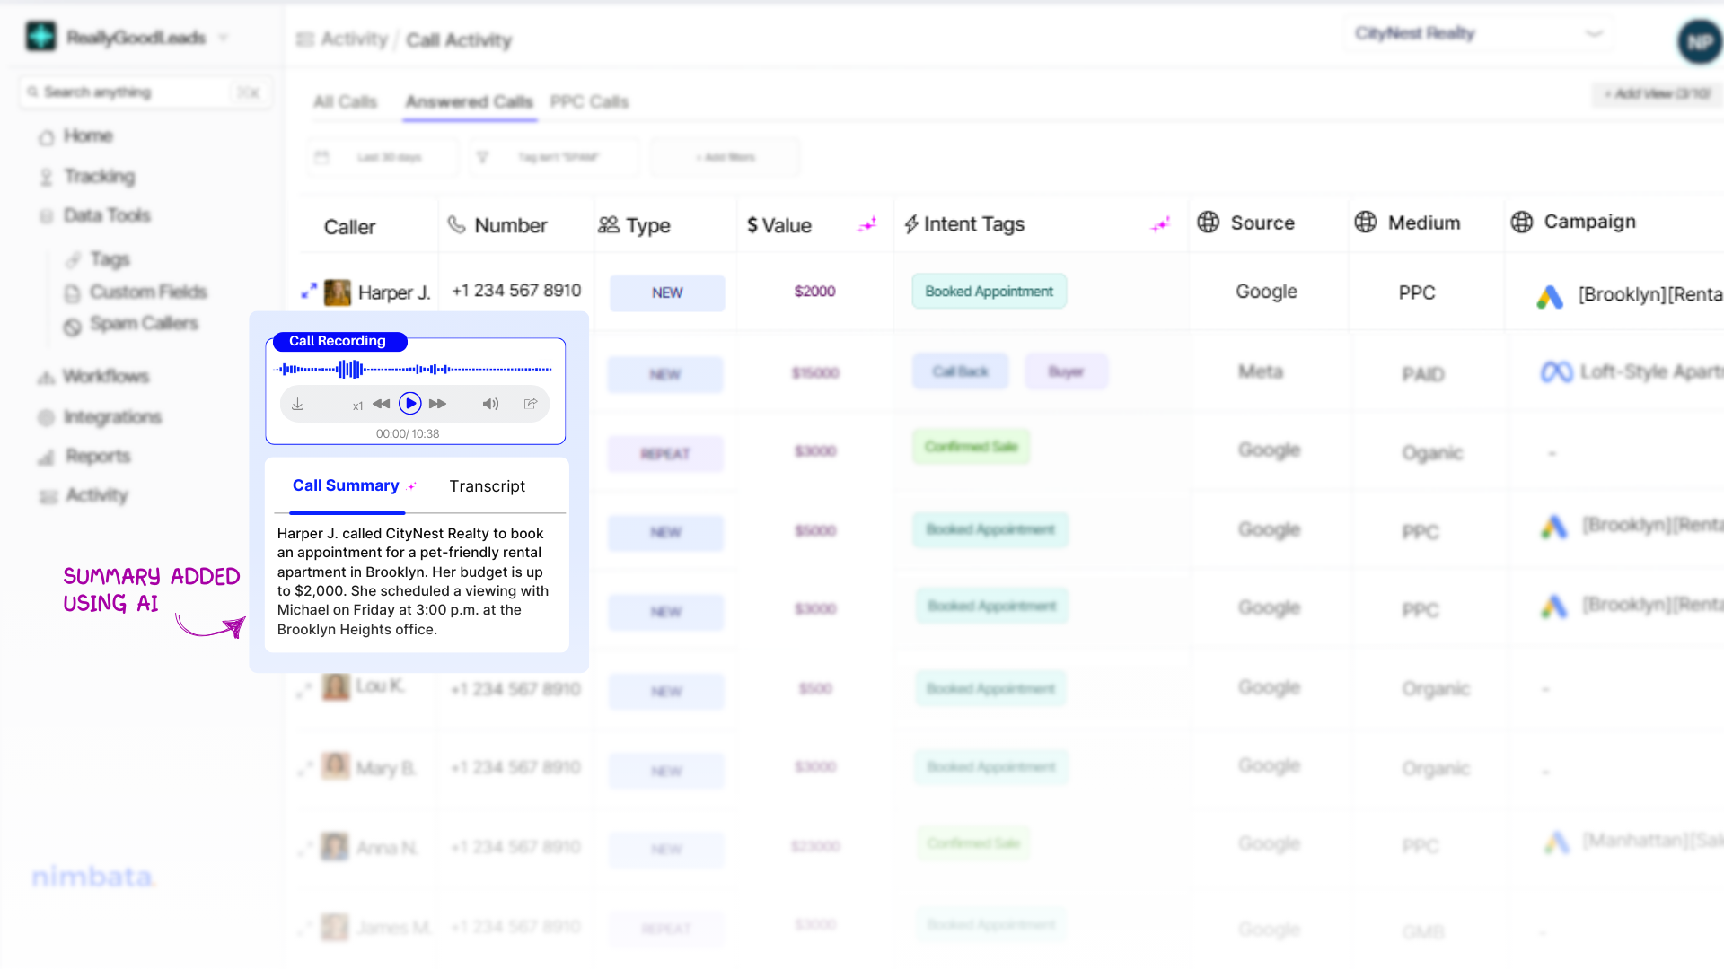
Task: Open the NP user avatar
Action: (1699, 41)
